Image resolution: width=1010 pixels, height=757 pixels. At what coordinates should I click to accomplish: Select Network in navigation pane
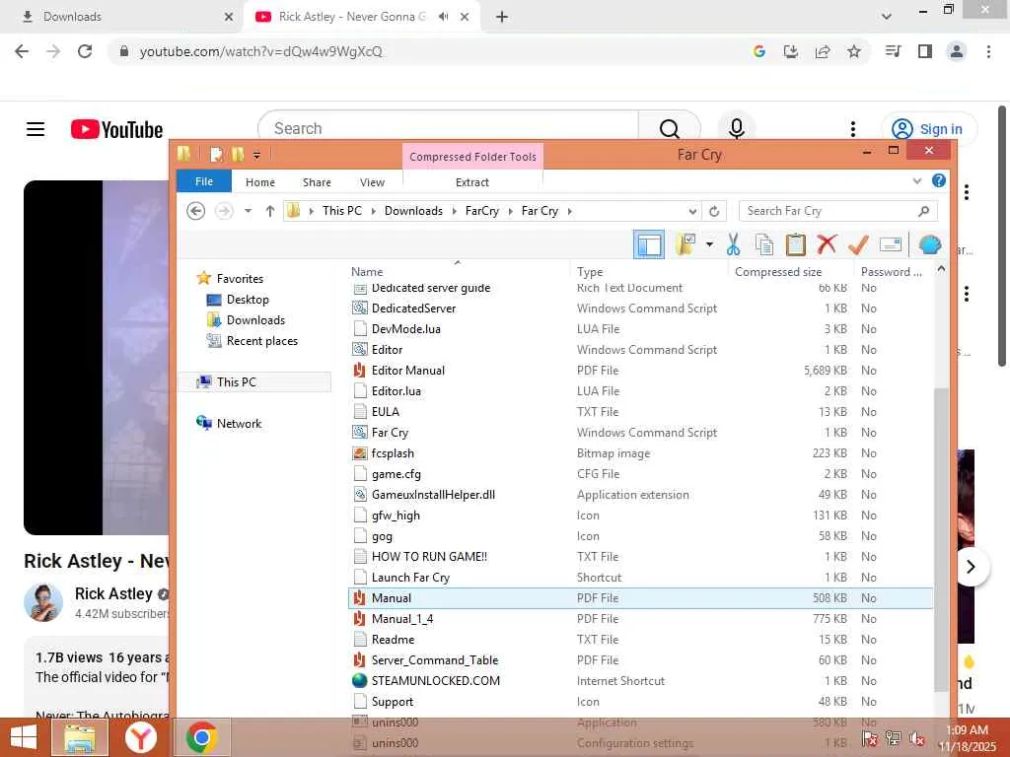pos(239,424)
